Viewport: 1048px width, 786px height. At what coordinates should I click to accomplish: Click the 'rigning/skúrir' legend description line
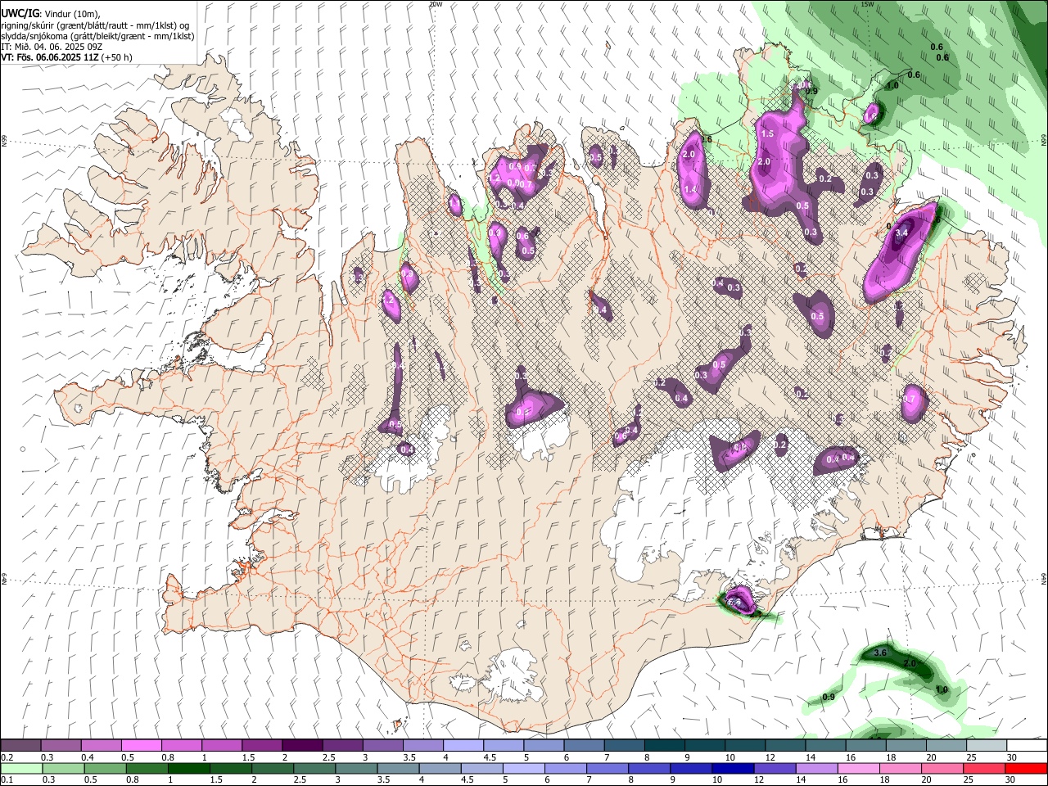pos(95,25)
